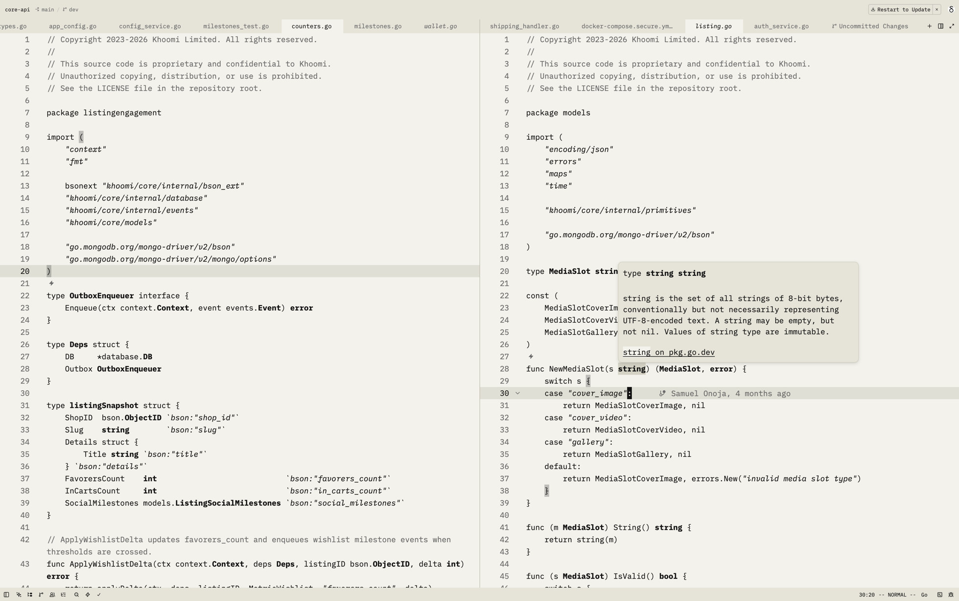Image resolution: width=959 pixels, height=601 pixels.
Task: Open the git branch panel icon
Action: (x=41, y=595)
